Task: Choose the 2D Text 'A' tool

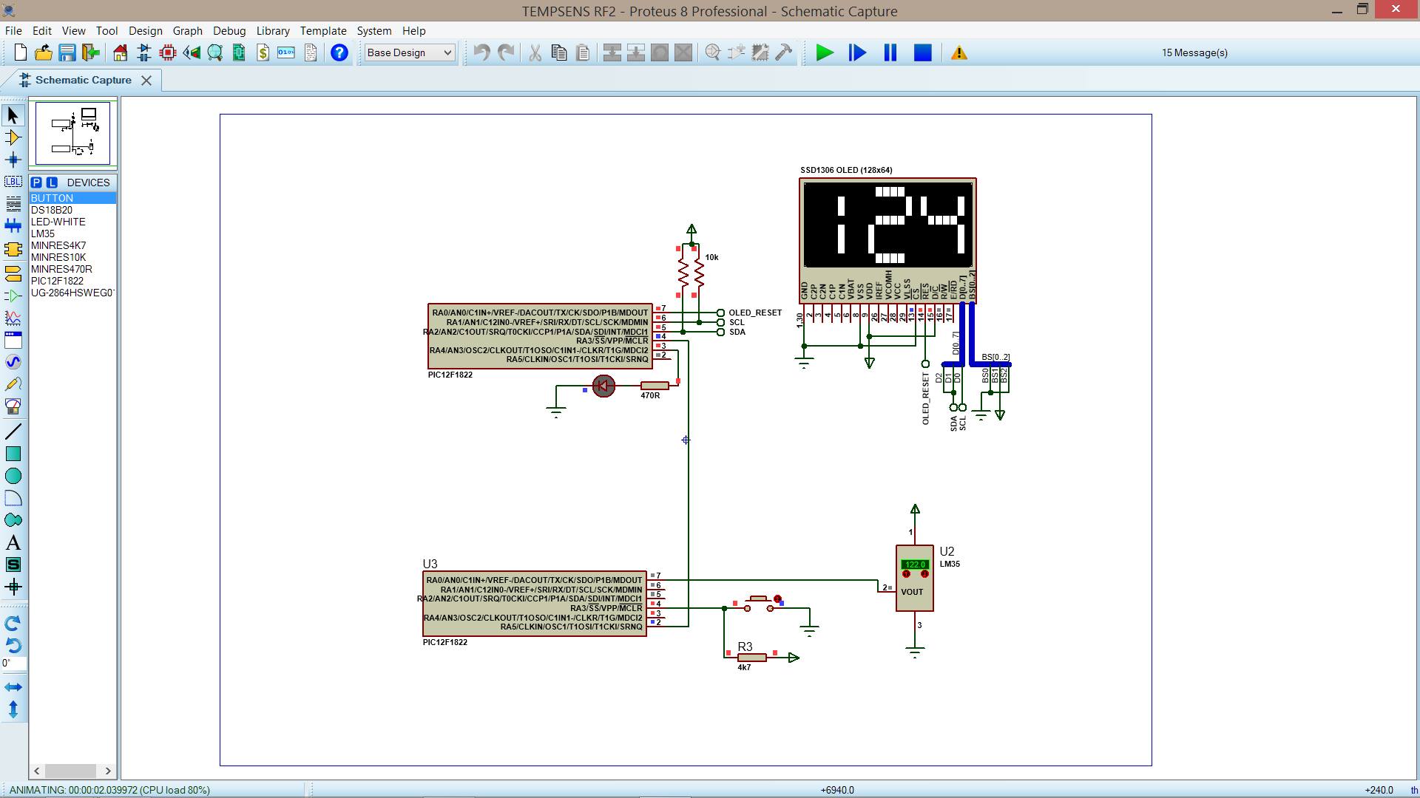Action: [x=13, y=543]
